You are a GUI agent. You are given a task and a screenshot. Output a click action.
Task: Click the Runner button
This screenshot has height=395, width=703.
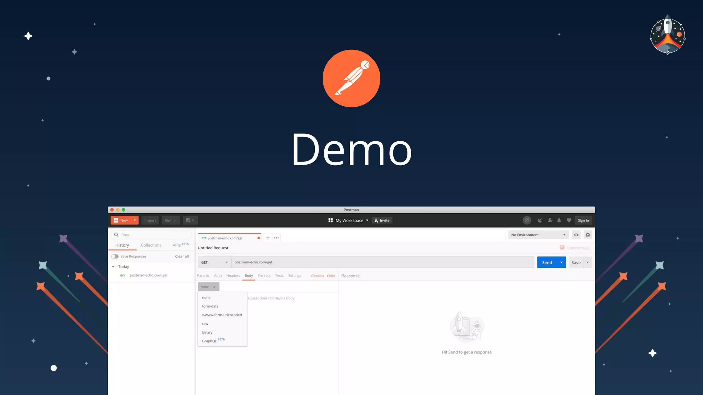pyautogui.click(x=171, y=220)
